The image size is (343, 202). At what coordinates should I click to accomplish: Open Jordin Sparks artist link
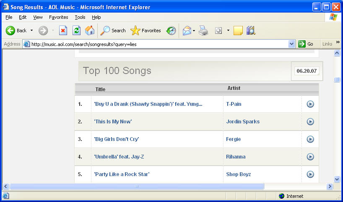(x=243, y=122)
